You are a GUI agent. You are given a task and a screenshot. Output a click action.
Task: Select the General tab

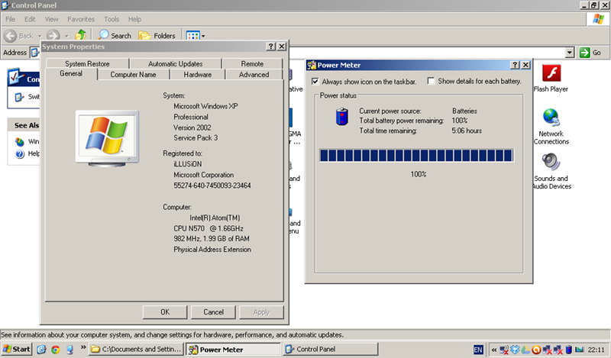tap(71, 73)
